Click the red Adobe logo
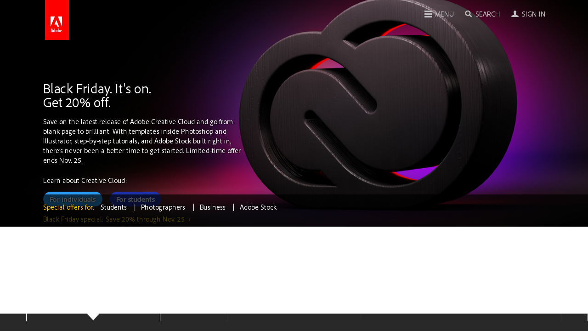 [x=57, y=20]
